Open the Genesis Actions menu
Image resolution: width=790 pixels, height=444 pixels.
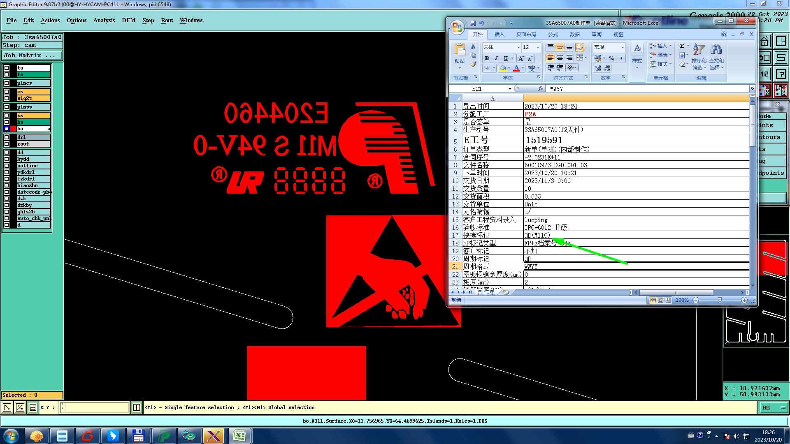click(x=50, y=20)
